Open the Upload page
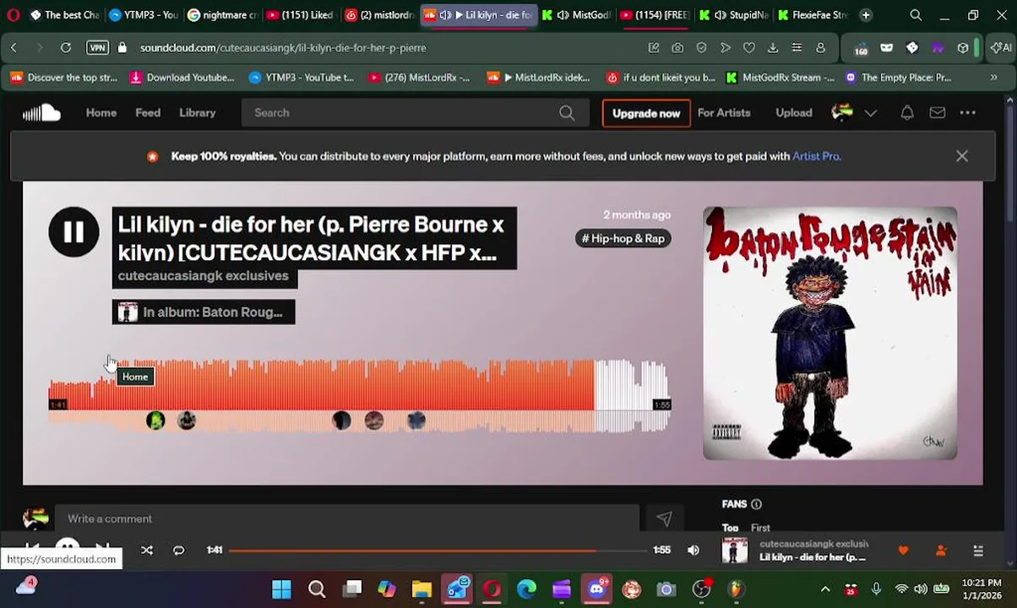This screenshot has width=1017, height=608. pyautogui.click(x=794, y=112)
